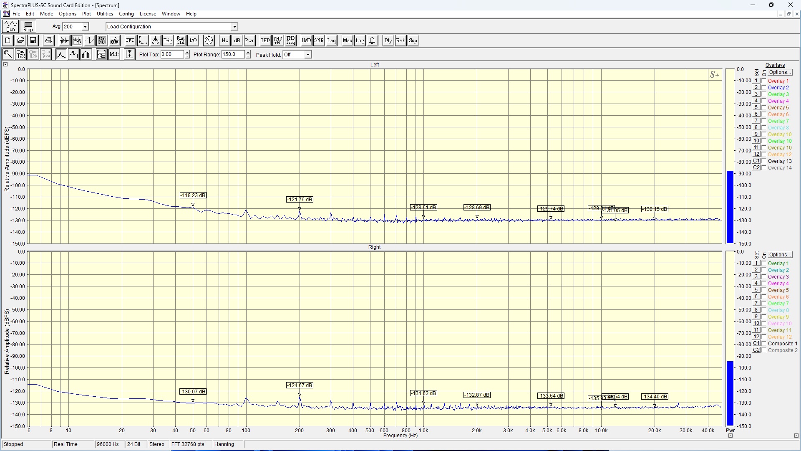Open the IMD measurement utility

(306, 41)
